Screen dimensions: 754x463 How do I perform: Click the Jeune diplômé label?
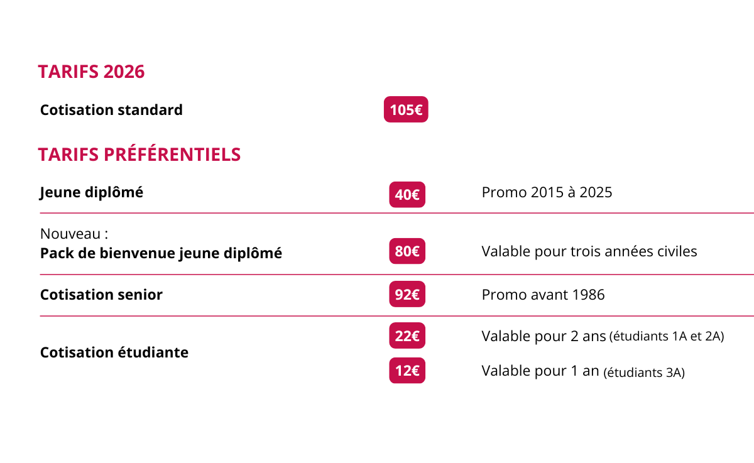pos(92,192)
